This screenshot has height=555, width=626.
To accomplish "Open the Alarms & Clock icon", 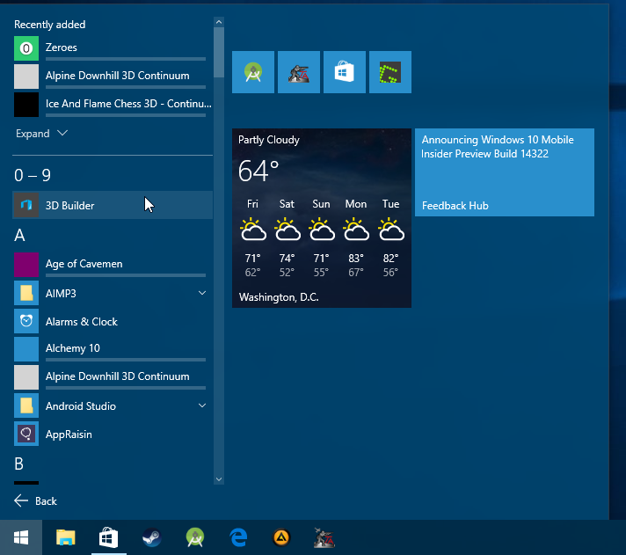I will tap(26, 321).
